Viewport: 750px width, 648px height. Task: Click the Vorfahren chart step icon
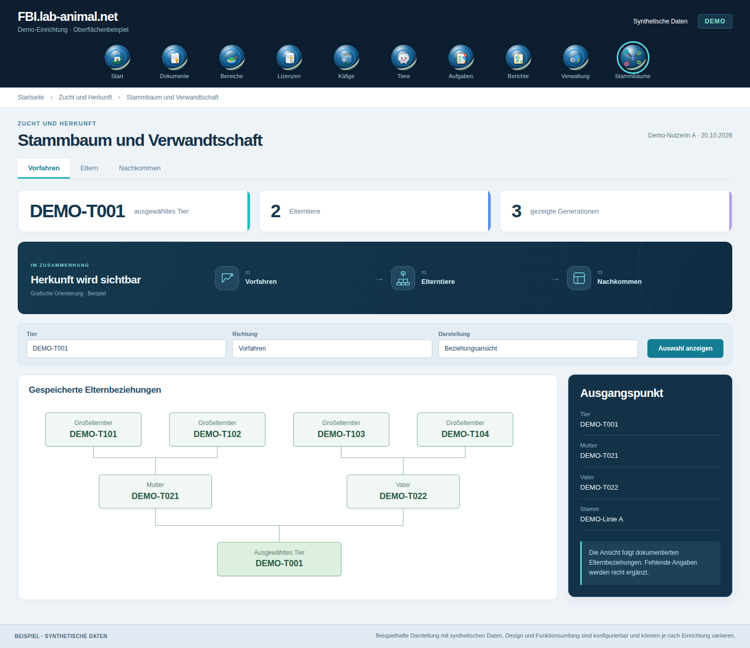[x=227, y=278]
